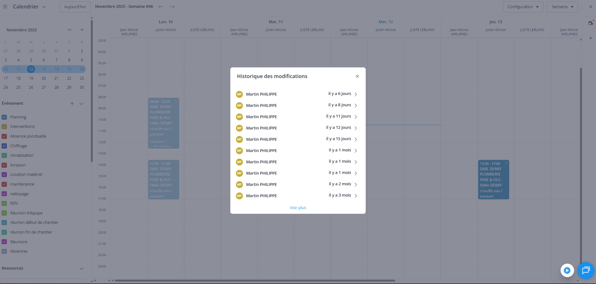This screenshot has height=284, width=596.
Task: Go to next week with right arrow
Action: pos(172,7)
